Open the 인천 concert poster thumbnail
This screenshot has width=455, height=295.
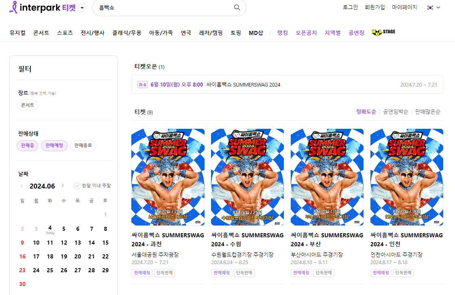pos(407,177)
